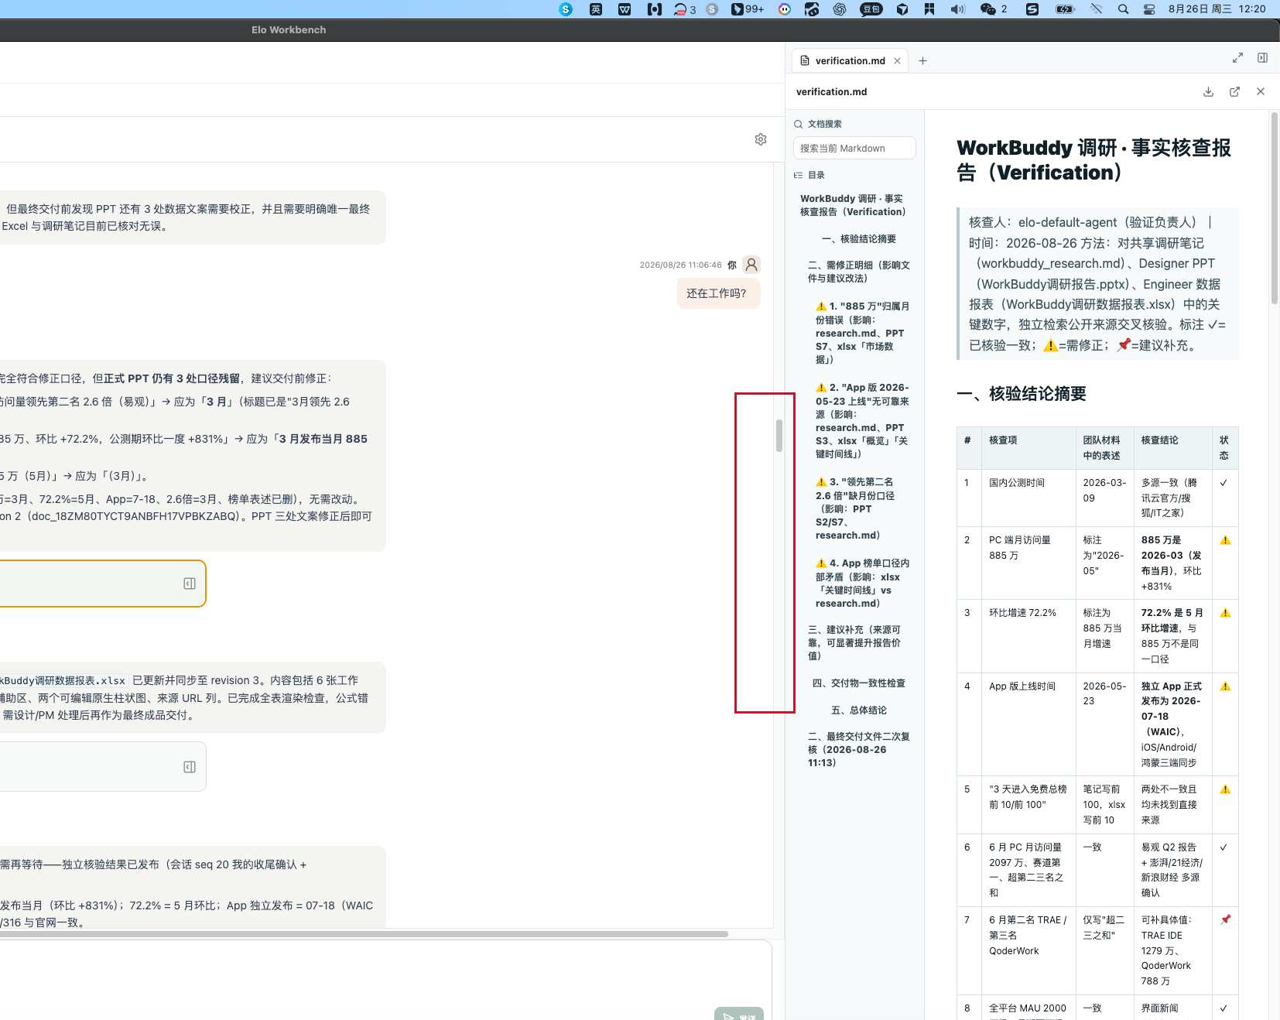The height and width of the screenshot is (1020, 1280).
Task: Click the menu bar date and time
Action: click(x=1217, y=9)
